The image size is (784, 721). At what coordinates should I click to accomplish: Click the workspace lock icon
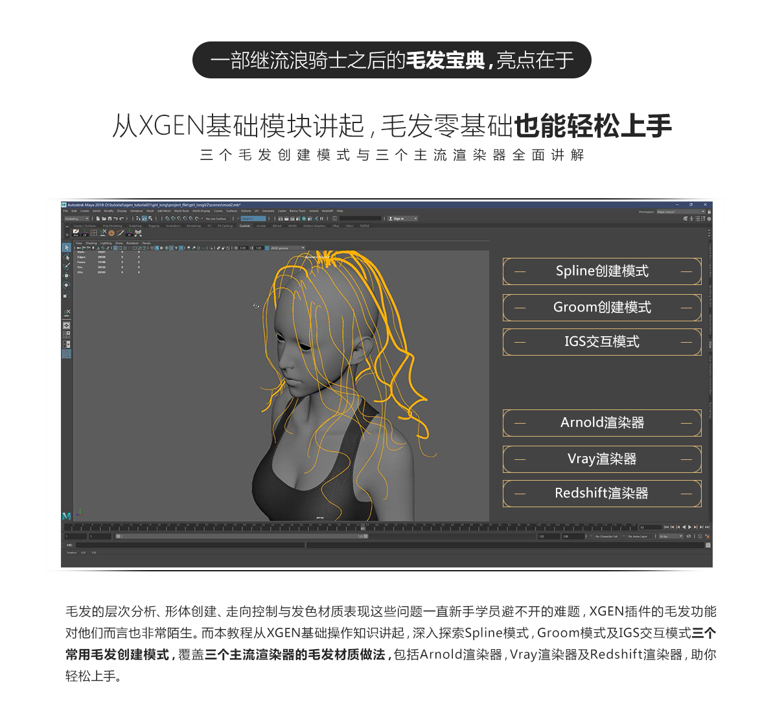(x=709, y=212)
